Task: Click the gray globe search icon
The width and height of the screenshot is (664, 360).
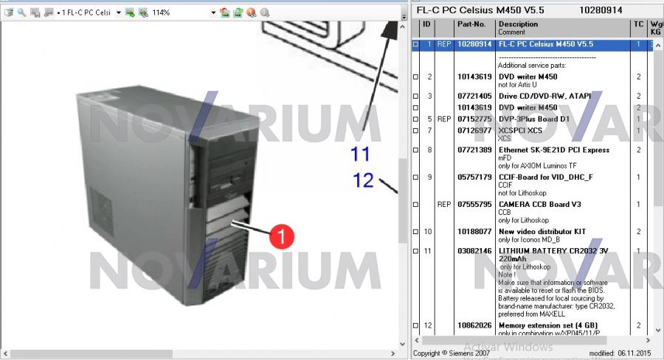Action: (264, 13)
